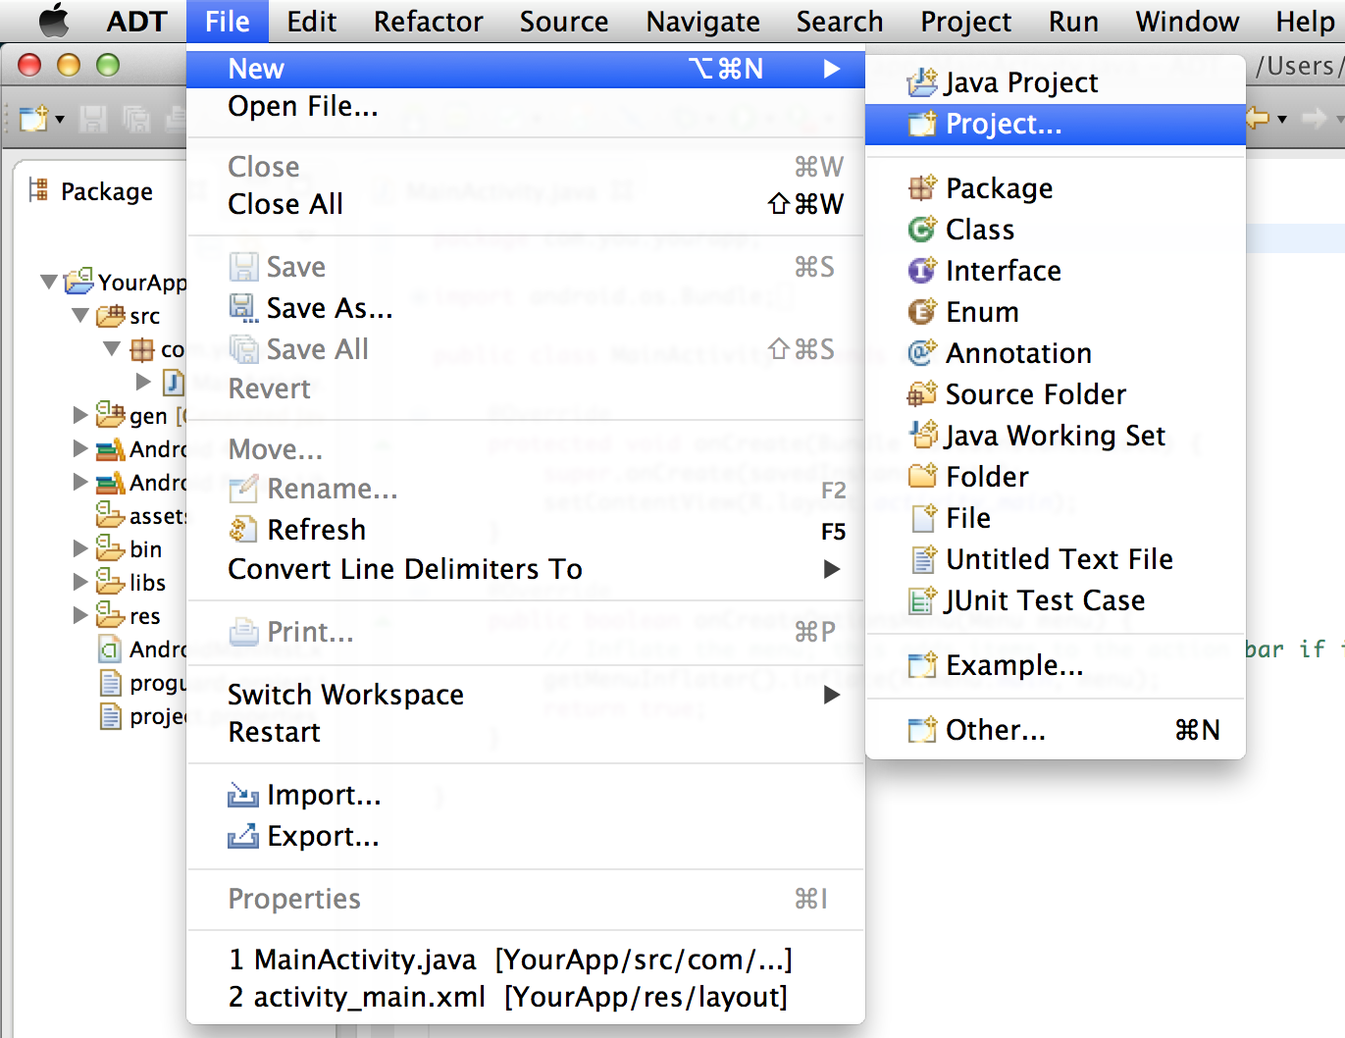Create a new Java Working Set
The image size is (1345, 1038).
point(1056,435)
